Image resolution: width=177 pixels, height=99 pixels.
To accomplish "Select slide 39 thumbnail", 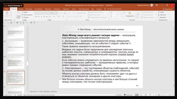I will coord(16,62).
